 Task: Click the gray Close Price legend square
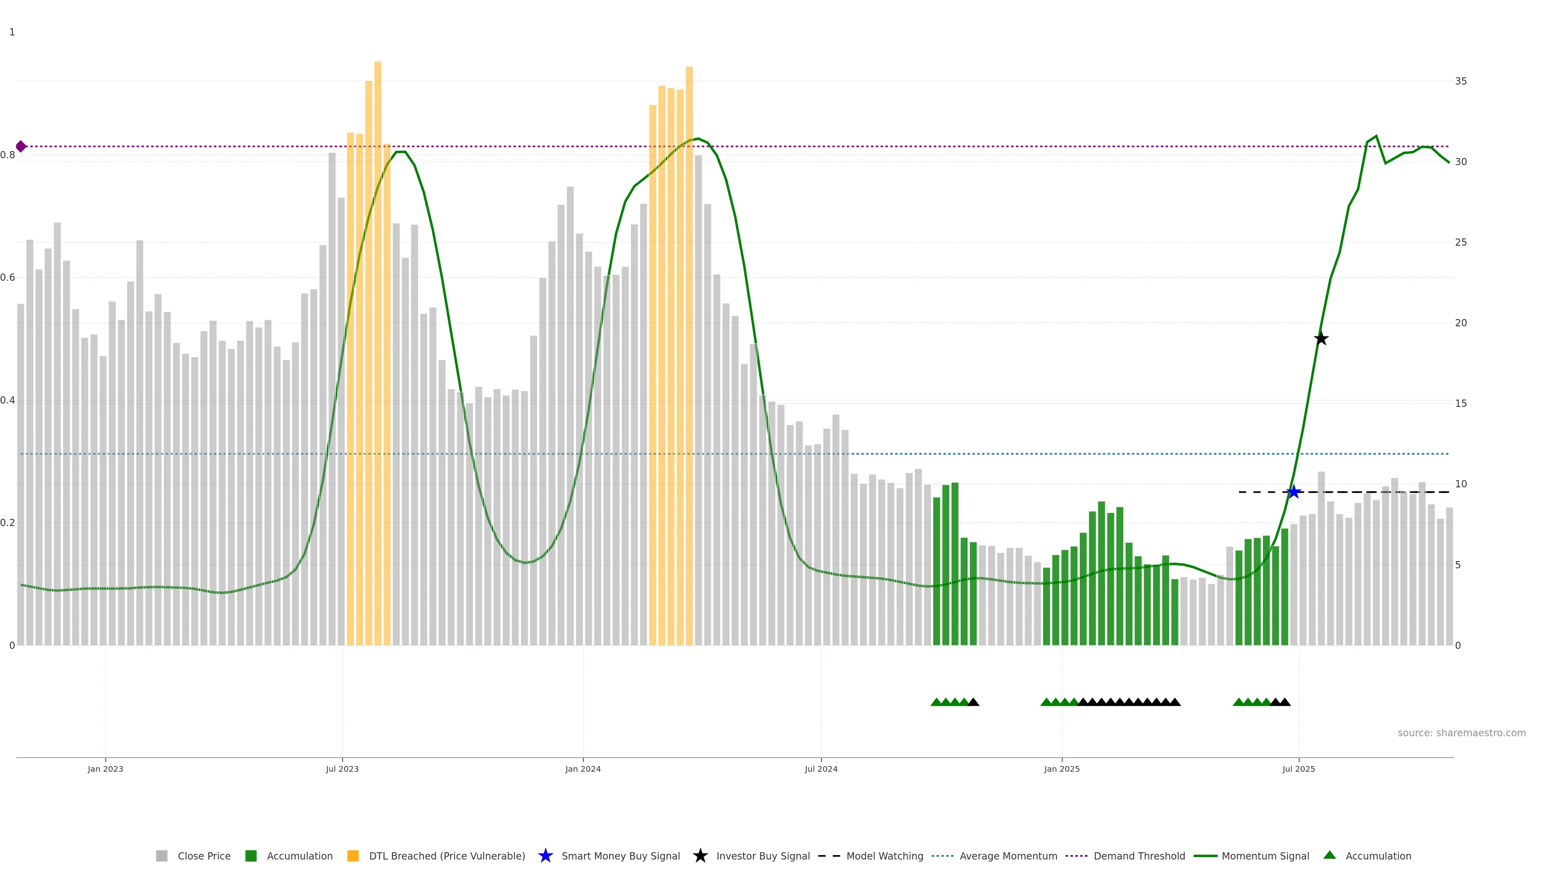pos(161,855)
